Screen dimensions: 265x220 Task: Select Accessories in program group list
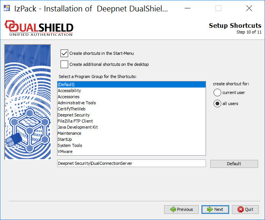tap(131, 97)
